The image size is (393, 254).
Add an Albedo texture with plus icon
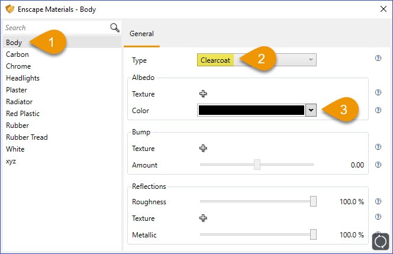203,94
